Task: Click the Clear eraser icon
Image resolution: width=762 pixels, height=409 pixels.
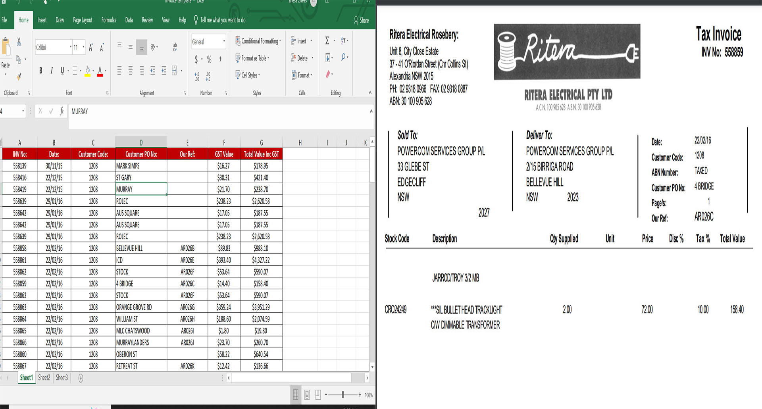Action: click(x=328, y=74)
